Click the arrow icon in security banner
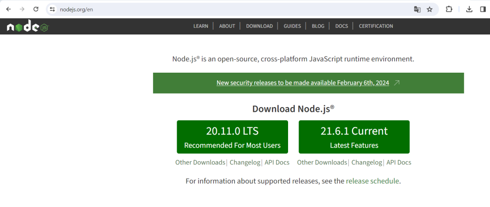Image resolution: width=490 pixels, height=207 pixels. [397, 83]
